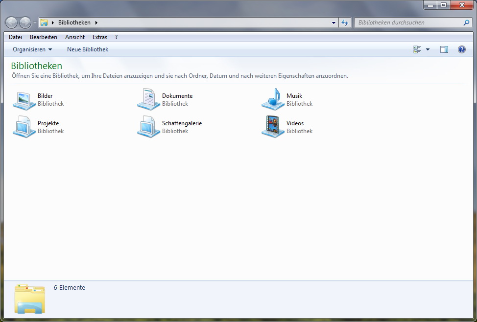Select the Musik label text

point(294,96)
